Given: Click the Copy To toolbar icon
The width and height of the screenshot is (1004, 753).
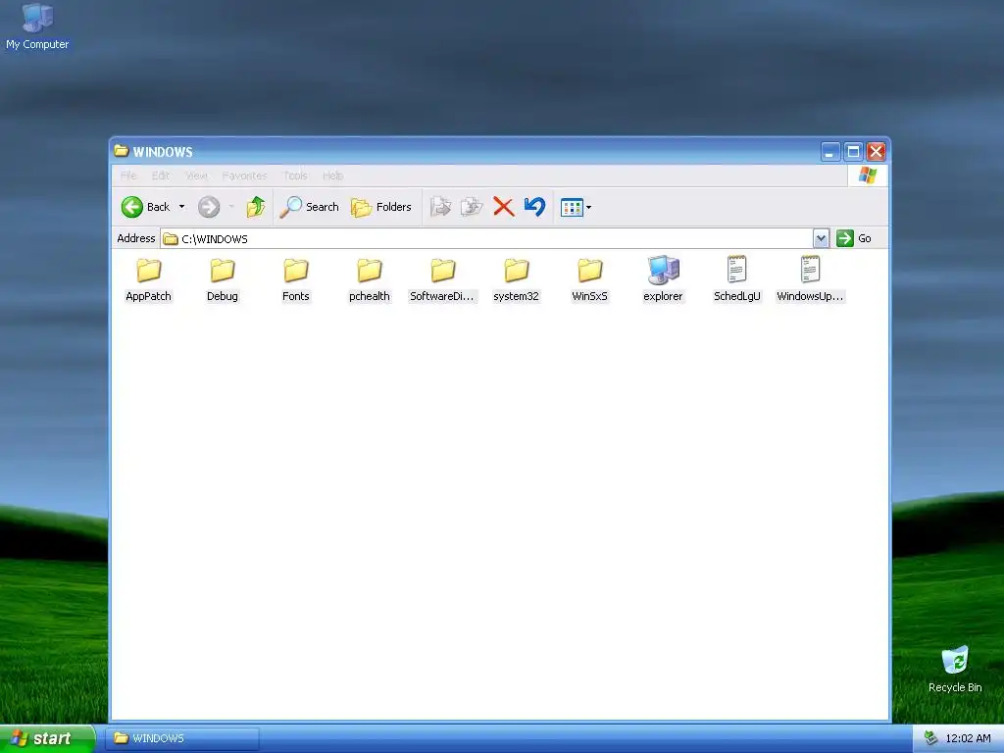Looking at the screenshot, I should click(472, 207).
